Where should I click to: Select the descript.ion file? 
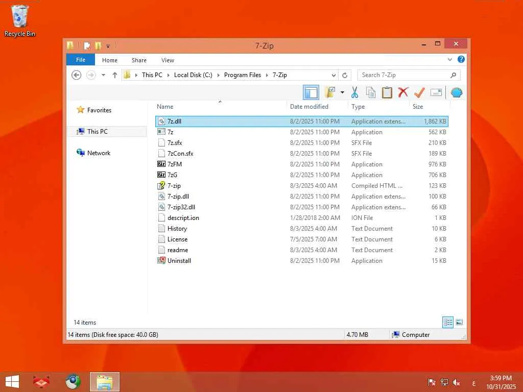[301, 217]
